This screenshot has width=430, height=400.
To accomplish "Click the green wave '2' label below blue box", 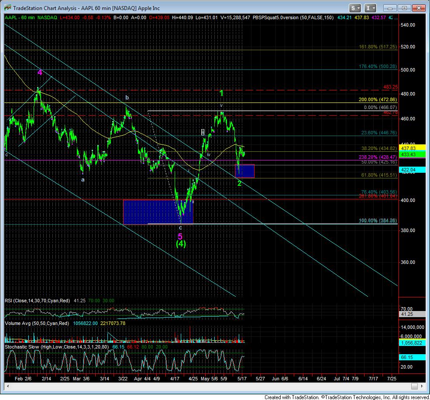I will click(x=239, y=183).
